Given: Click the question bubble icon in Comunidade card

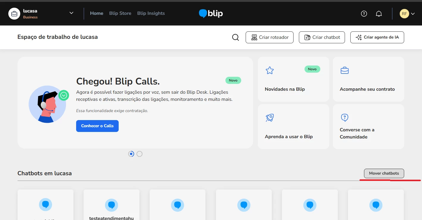Looking at the screenshot, I should coord(344,118).
